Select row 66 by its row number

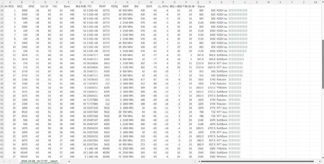pyautogui.click(x=2, y=157)
